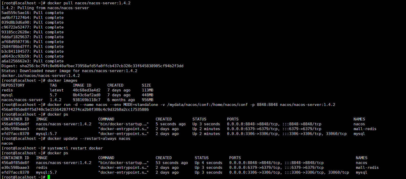Select the '93185cc2628e: Pull complete' line
Screen dimensions: 406x179
[x=32, y=32]
